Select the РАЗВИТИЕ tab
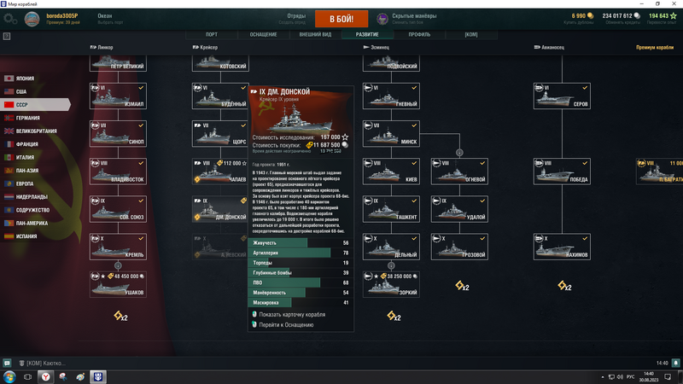This screenshot has width=683, height=384. [x=367, y=34]
